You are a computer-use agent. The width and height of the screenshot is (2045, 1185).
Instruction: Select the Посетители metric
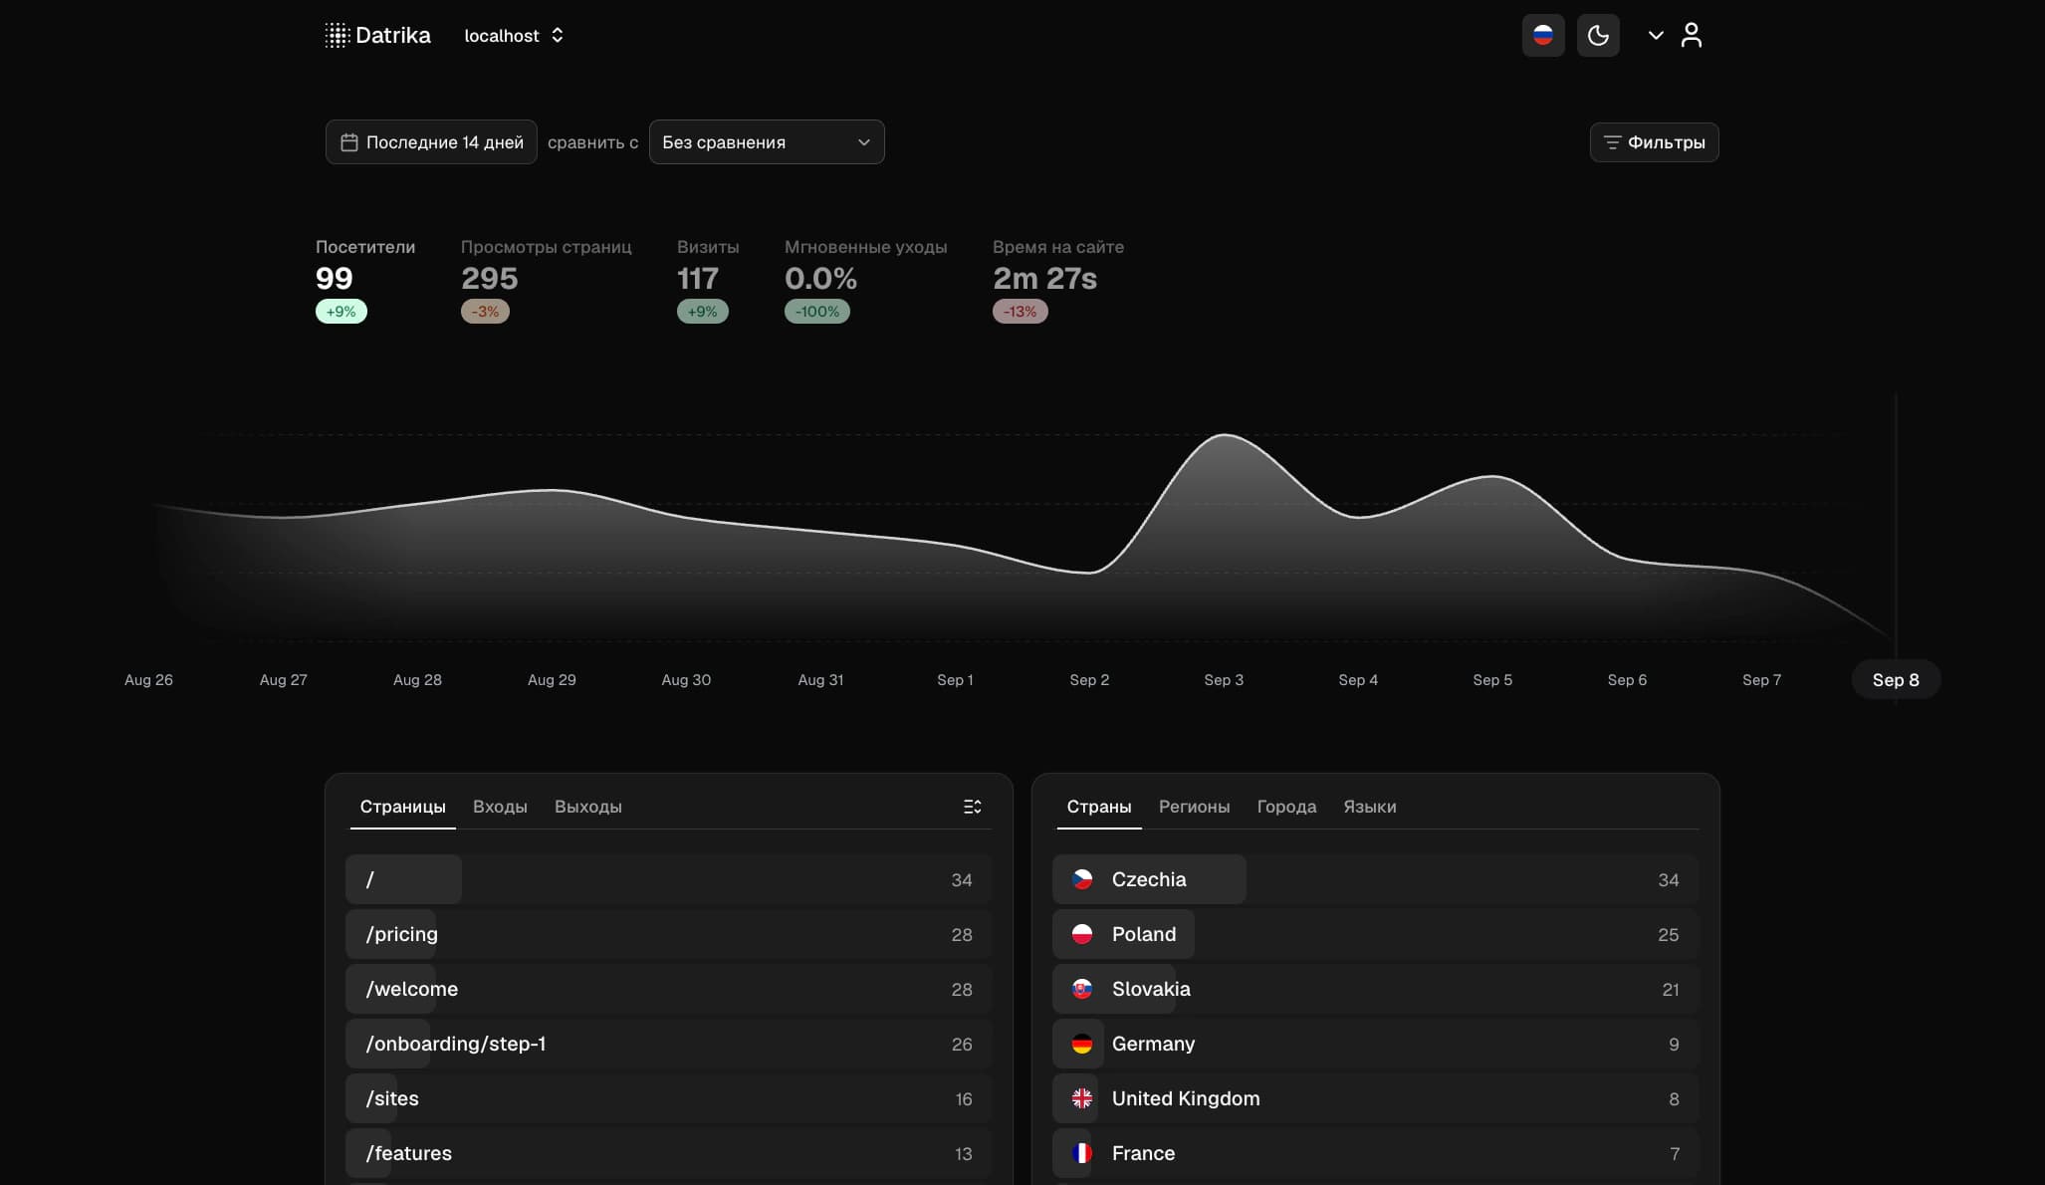pyautogui.click(x=365, y=280)
